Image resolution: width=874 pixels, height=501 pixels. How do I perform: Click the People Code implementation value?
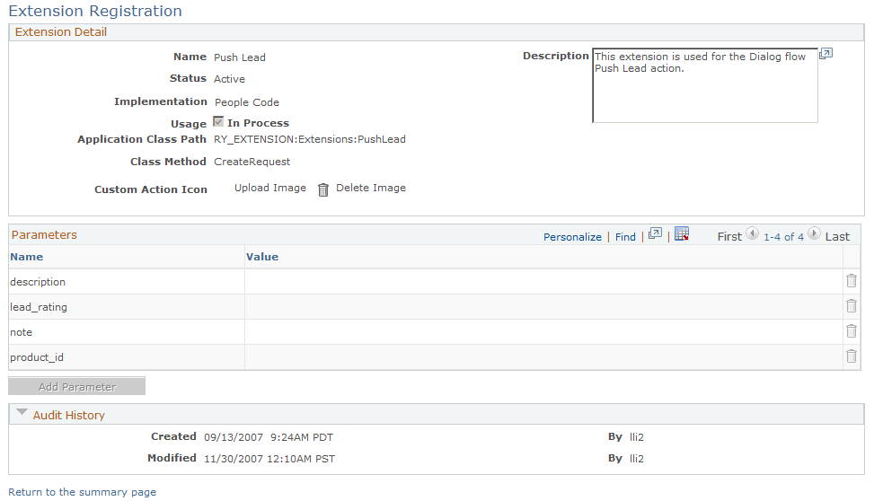click(247, 102)
